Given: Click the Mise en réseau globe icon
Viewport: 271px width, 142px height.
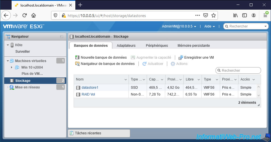Looking at the screenshot, I should [x=12, y=87].
